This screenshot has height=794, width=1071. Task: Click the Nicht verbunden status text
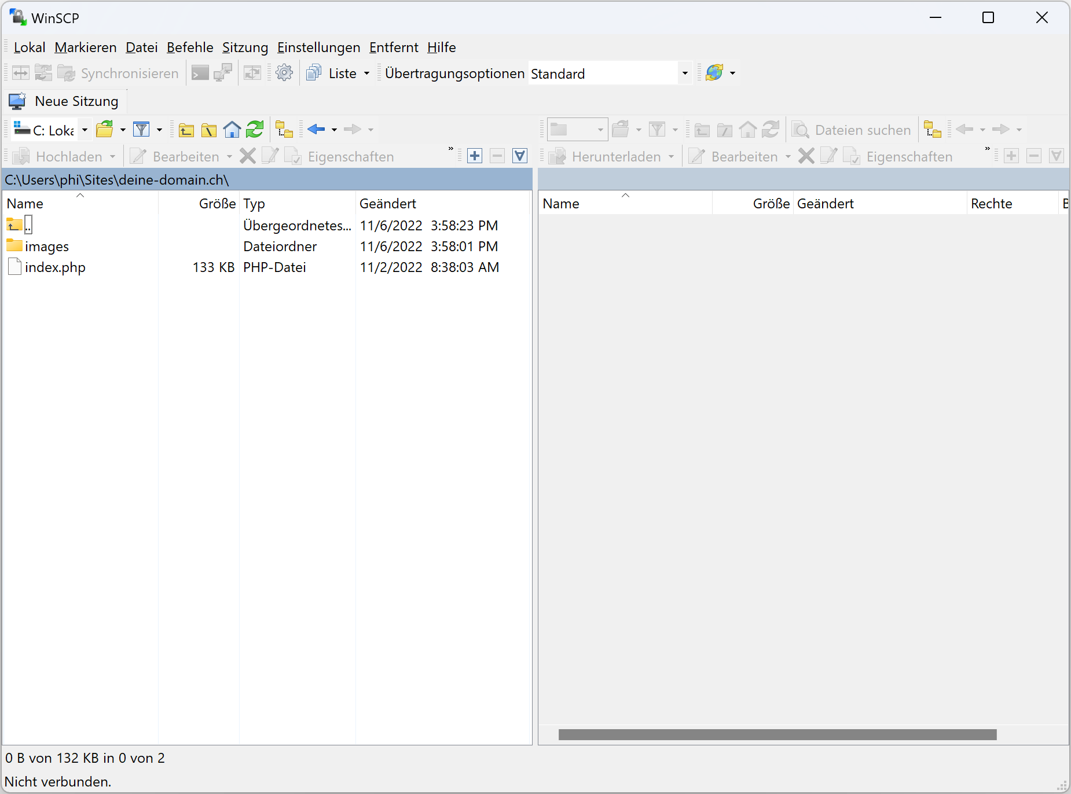coord(58,782)
